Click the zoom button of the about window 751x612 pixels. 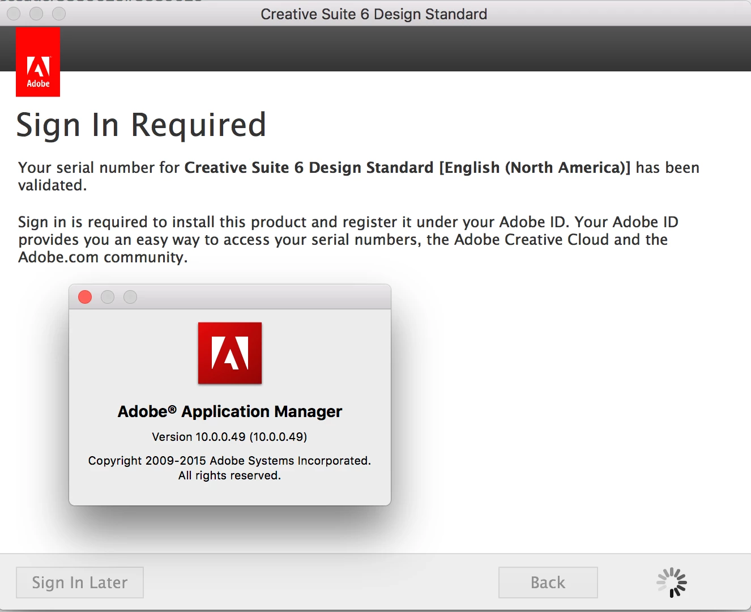[x=130, y=297]
